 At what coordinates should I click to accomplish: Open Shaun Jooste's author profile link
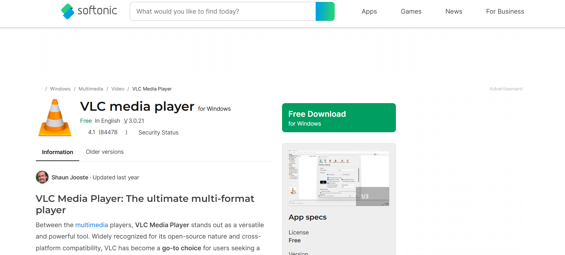70,177
